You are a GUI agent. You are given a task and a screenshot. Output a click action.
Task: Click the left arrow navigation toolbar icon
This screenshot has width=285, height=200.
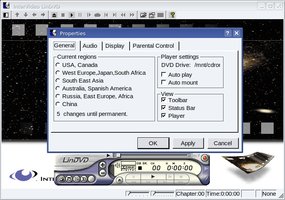pyautogui.click(x=34, y=15)
